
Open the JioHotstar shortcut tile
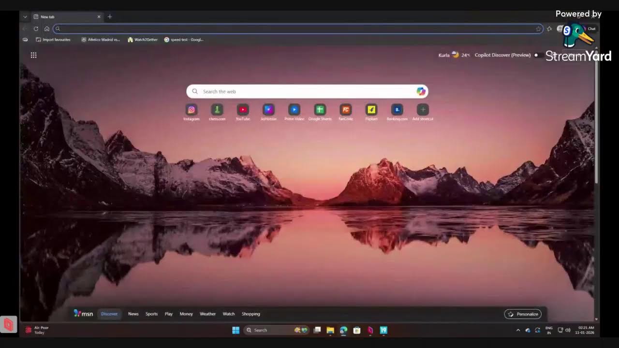[268, 110]
